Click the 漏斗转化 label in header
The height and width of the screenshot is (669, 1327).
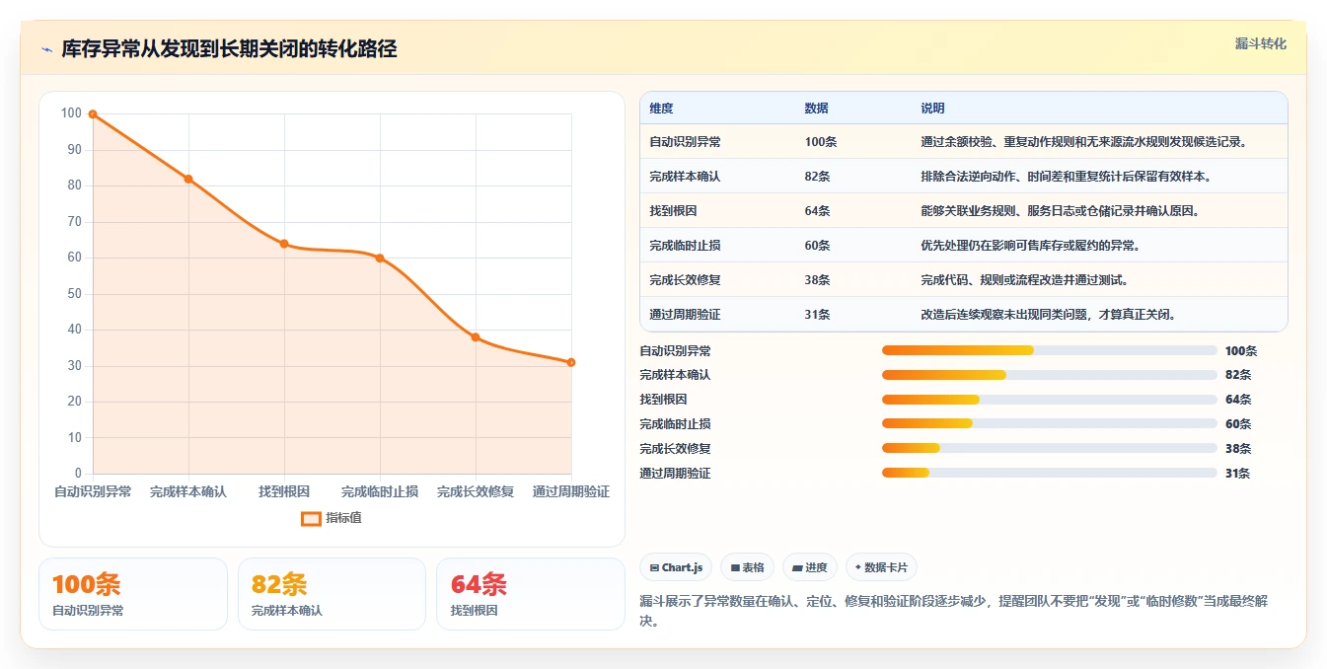coord(1260,43)
